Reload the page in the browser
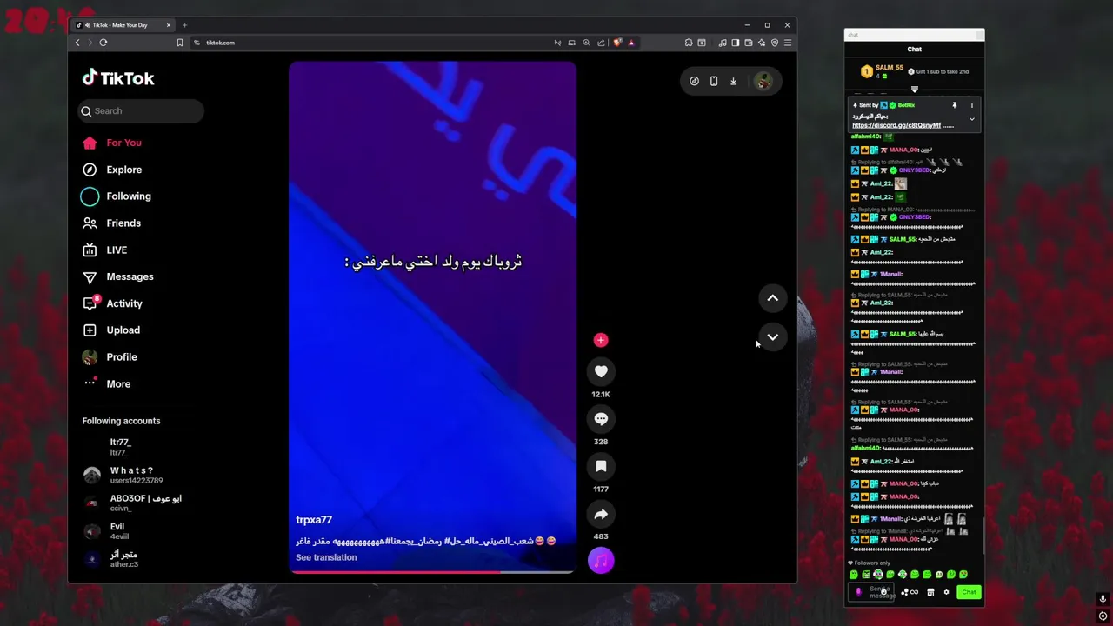The image size is (1113, 626). click(x=103, y=43)
